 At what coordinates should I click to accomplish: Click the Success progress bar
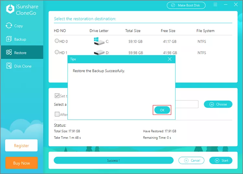(x=114, y=160)
